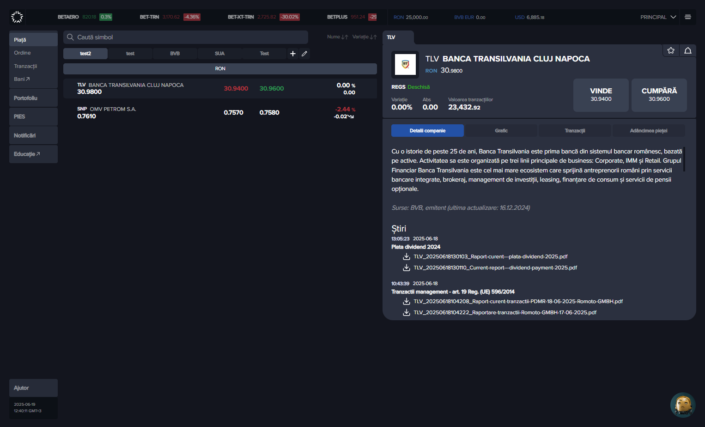This screenshot has height=427, width=705.
Task: Select the TLV instrument tab
Action: (x=398, y=37)
